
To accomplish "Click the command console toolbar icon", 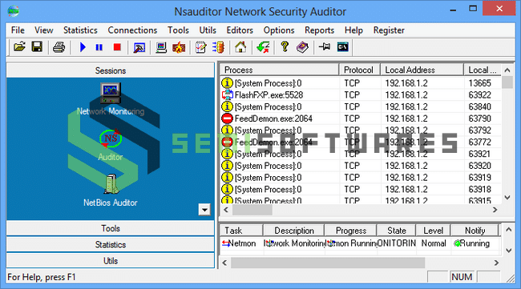I will (342, 46).
